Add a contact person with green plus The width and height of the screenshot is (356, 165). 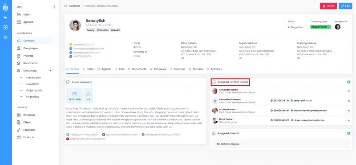pos(349,82)
